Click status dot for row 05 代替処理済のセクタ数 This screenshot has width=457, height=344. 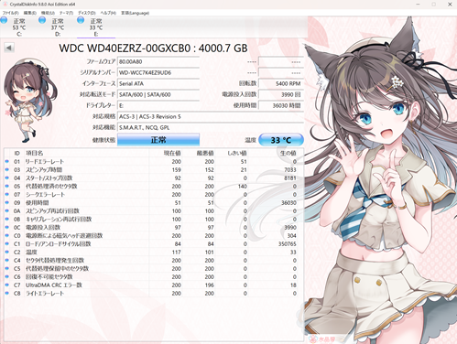pos(7,186)
